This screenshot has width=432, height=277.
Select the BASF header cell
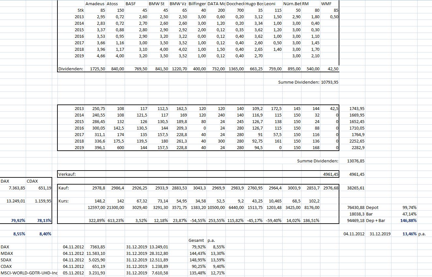131,4
